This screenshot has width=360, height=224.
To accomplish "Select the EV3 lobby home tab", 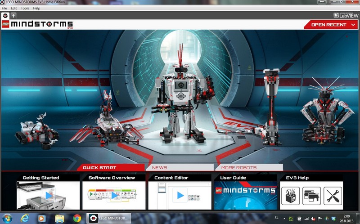I will point(5,16).
